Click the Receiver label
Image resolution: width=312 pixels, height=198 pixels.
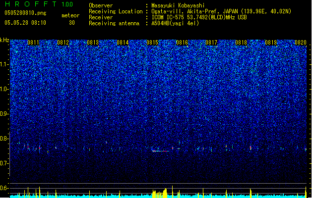tap(101, 17)
